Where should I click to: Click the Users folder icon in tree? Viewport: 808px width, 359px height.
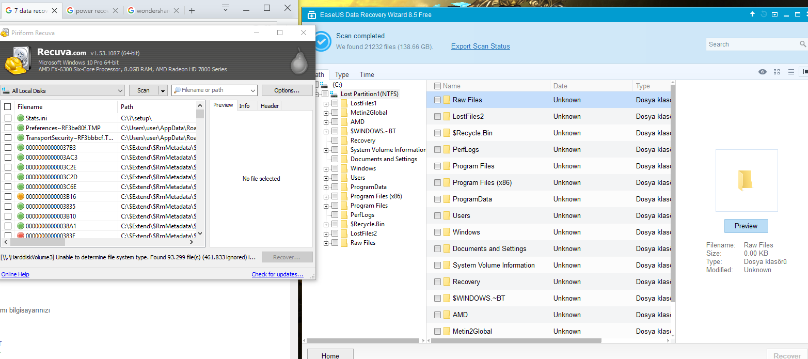[344, 178]
